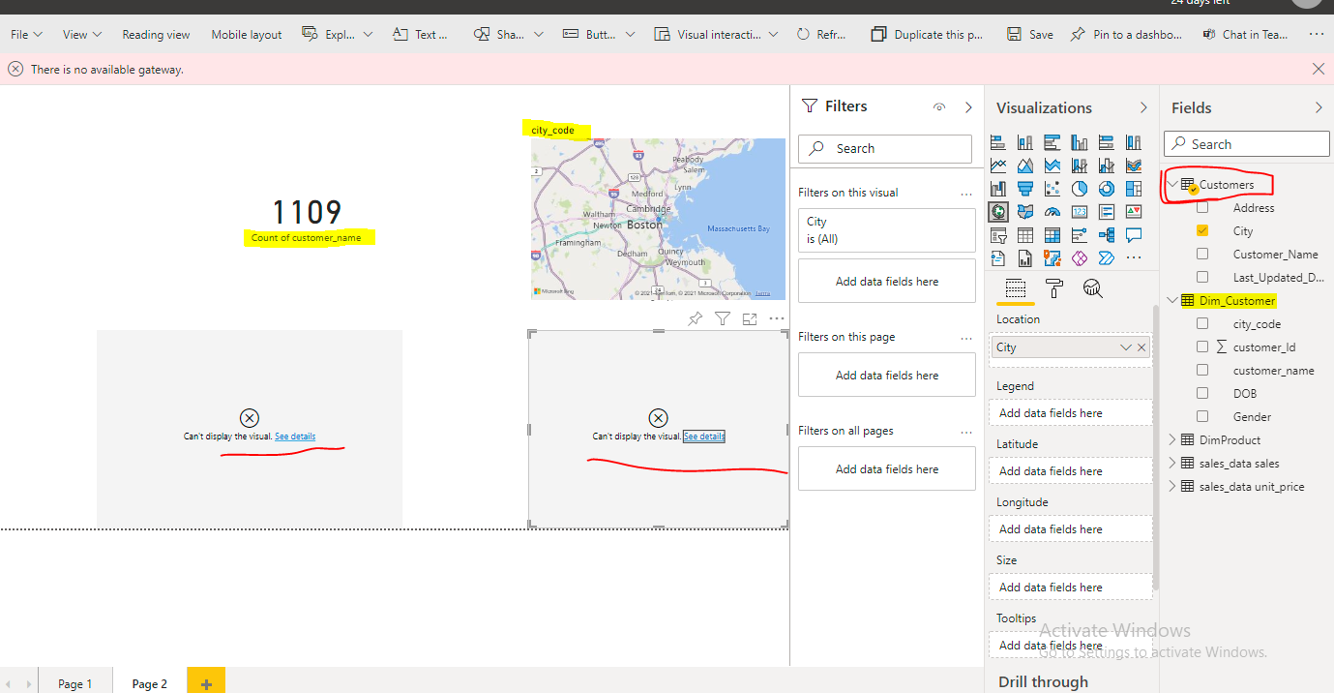The width and height of the screenshot is (1334, 693).
Task: Expand the sales_data unit_price table
Action: pos(1172,487)
